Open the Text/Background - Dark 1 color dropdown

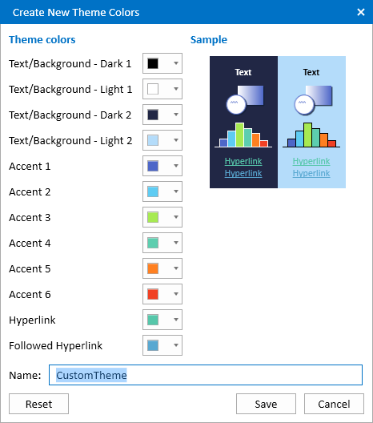162,63
